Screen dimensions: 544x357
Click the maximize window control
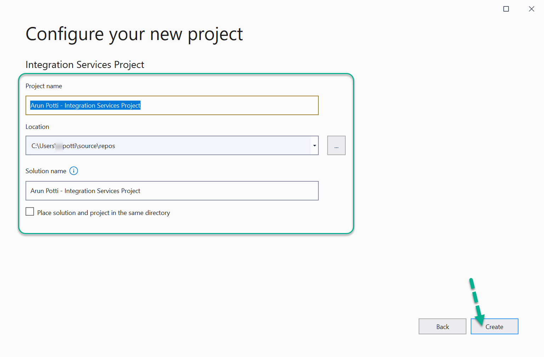[506, 8]
